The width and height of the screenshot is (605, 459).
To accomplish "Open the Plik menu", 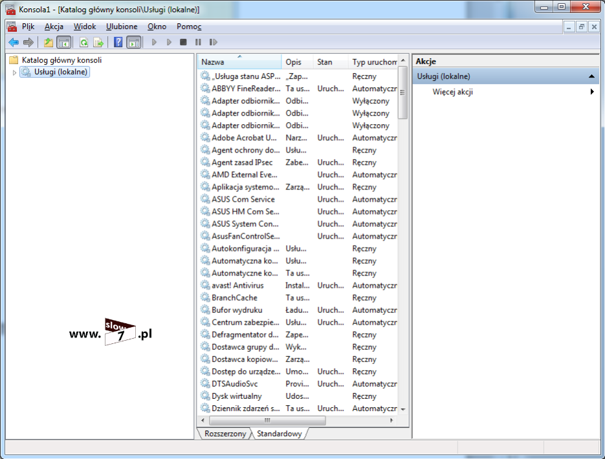I will (x=28, y=27).
